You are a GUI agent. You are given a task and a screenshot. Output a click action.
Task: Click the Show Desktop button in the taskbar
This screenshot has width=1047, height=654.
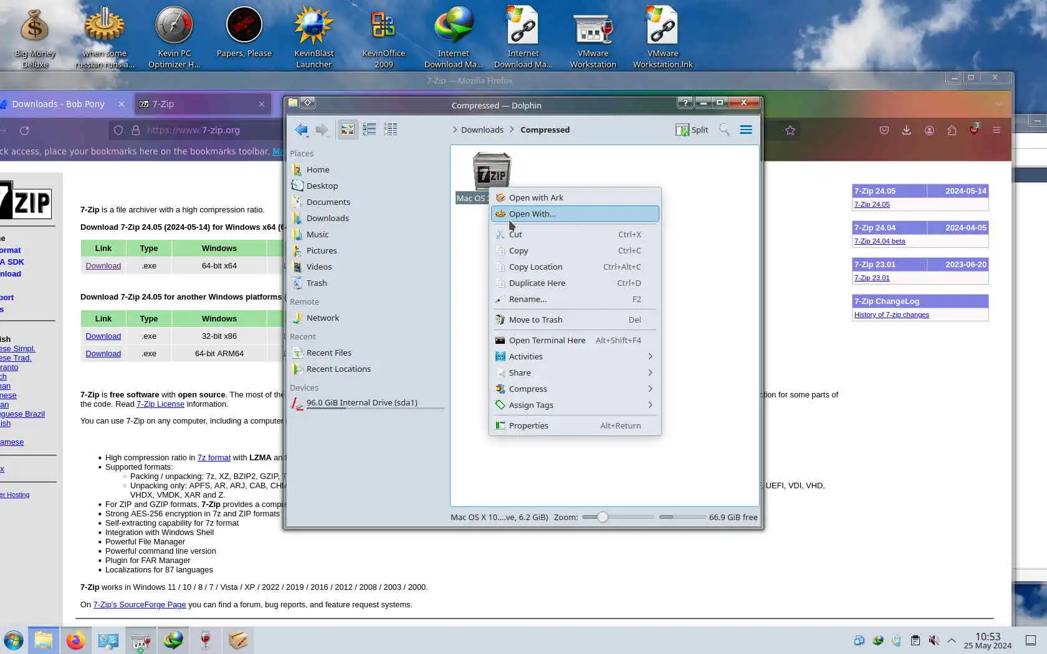tap(1031, 640)
